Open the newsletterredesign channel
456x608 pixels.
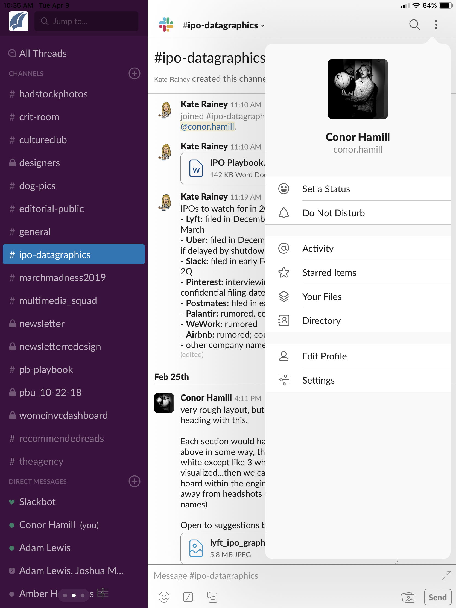[74, 347]
